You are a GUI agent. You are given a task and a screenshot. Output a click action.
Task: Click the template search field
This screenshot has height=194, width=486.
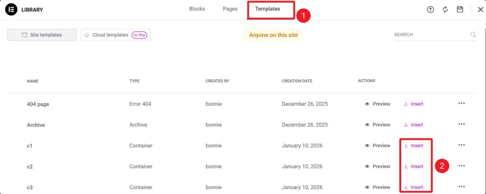(x=430, y=35)
